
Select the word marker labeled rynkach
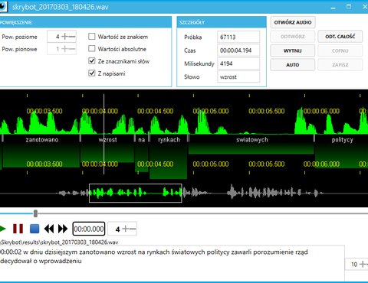[x=169, y=139]
